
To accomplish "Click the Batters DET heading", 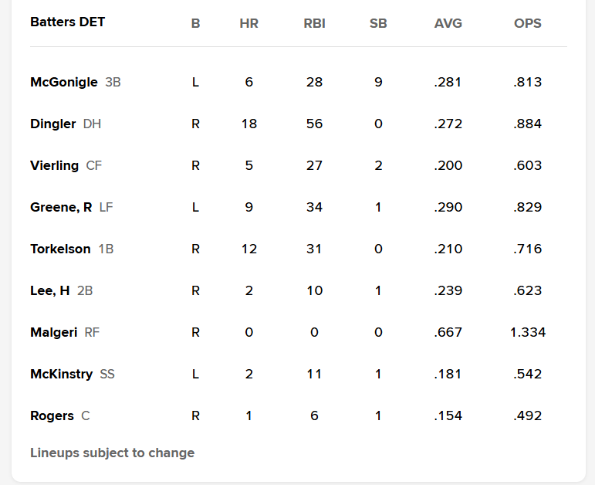I will pos(68,22).
